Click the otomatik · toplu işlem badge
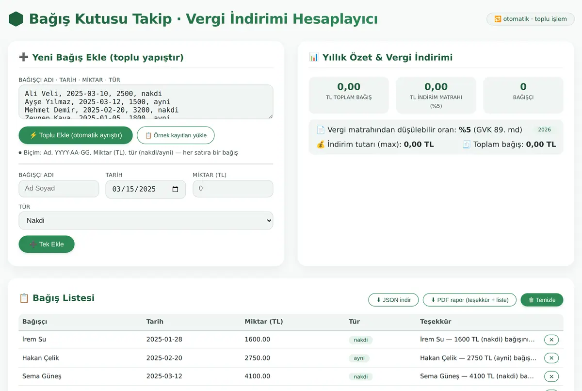 pyautogui.click(x=530, y=19)
